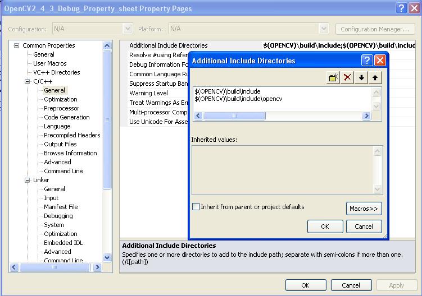The height and width of the screenshot is (296, 422).
Task: Click the Macros>> button
Action: coord(364,209)
